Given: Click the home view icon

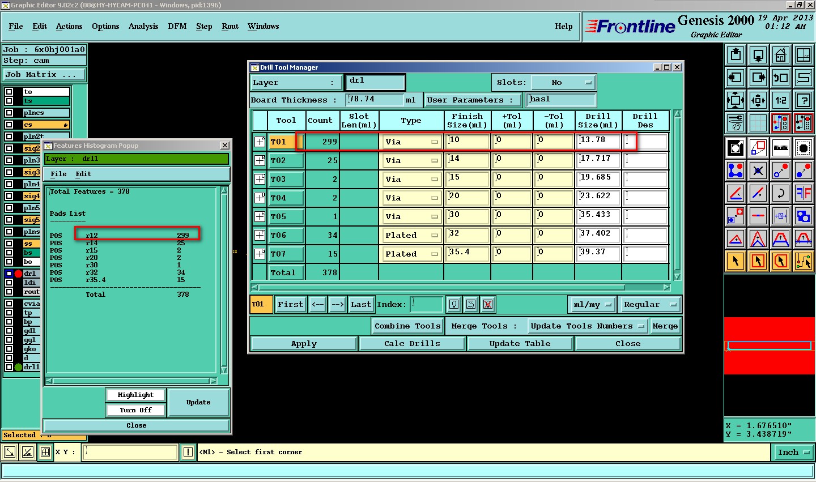Looking at the screenshot, I should point(781,55).
